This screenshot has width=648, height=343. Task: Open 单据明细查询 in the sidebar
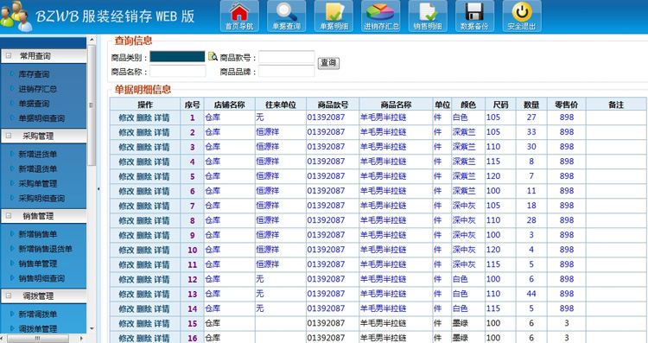tap(41, 118)
